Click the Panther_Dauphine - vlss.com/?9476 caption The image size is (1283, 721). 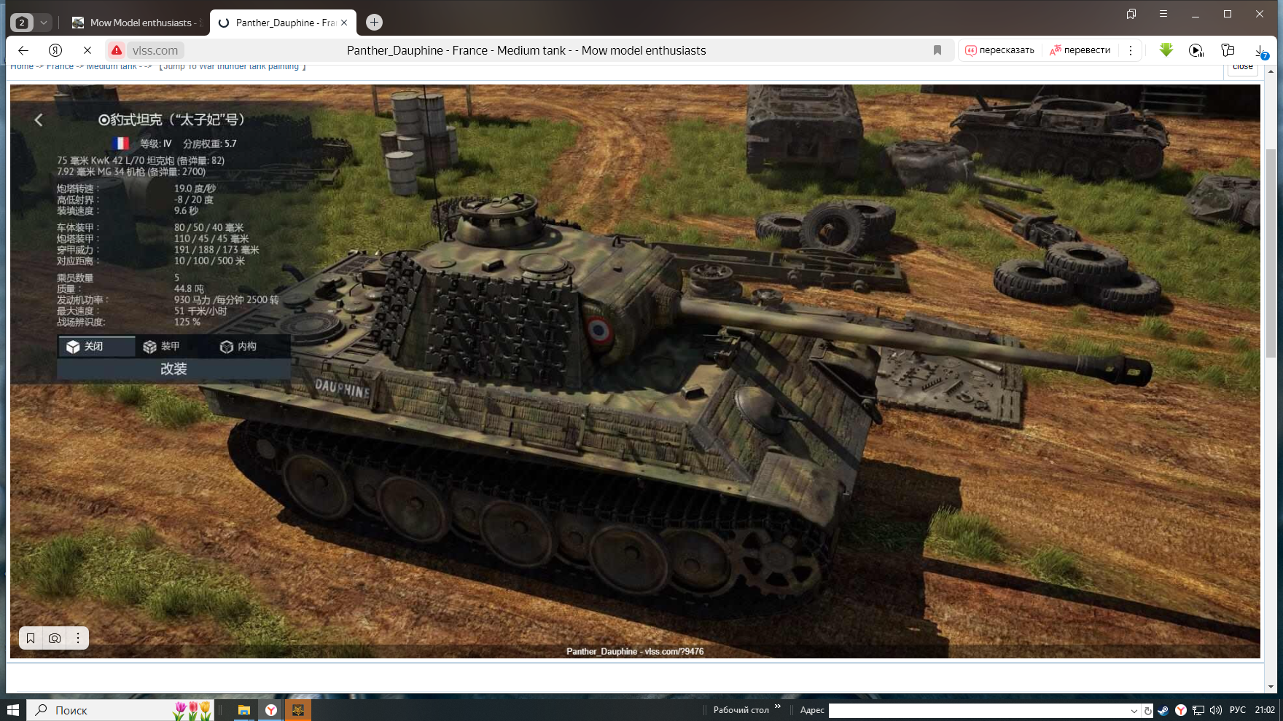(x=635, y=651)
